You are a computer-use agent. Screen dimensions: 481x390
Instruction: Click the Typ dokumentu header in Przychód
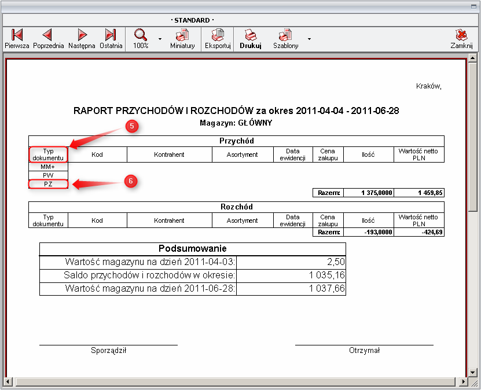point(48,154)
